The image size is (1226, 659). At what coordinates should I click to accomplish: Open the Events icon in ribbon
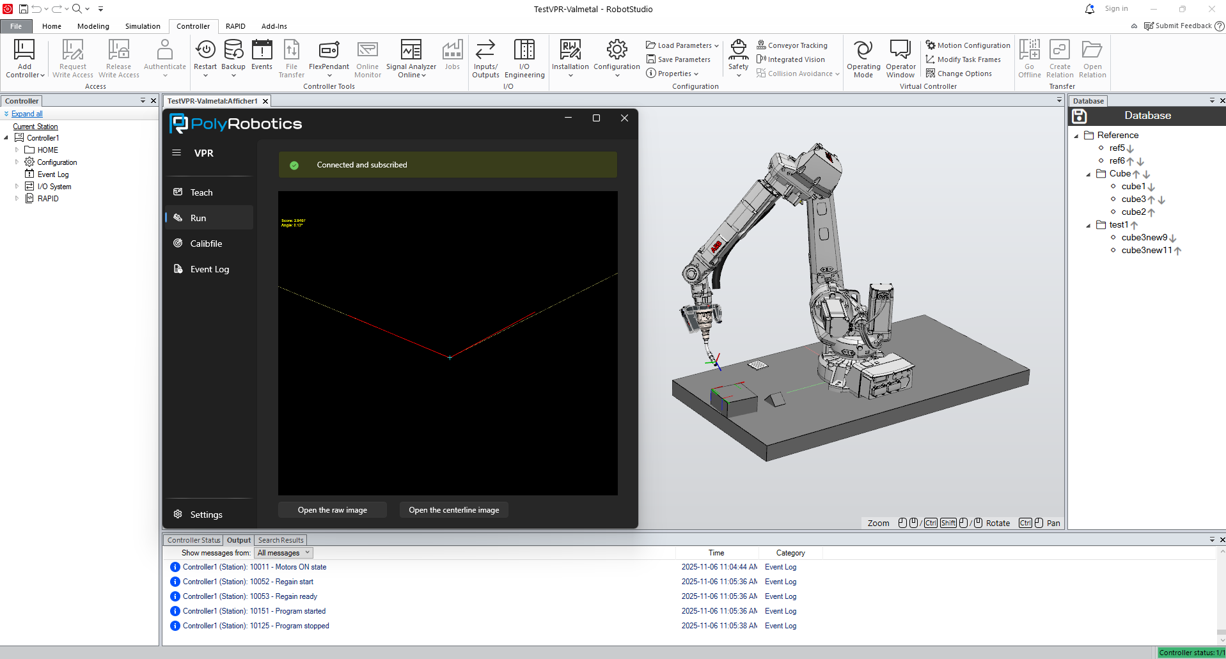point(262,50)
